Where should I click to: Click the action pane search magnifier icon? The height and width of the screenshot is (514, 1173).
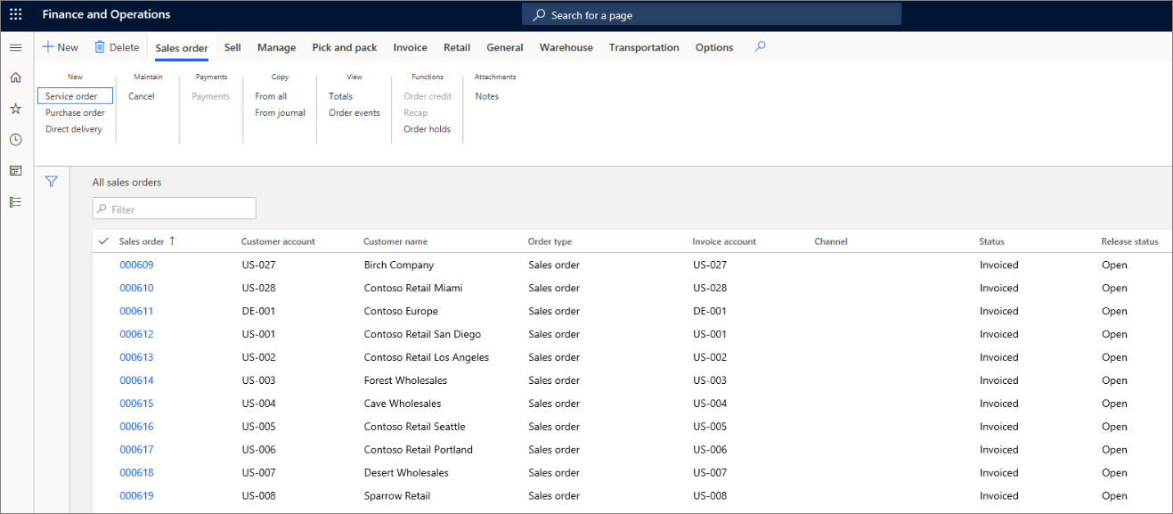[760, 47]
